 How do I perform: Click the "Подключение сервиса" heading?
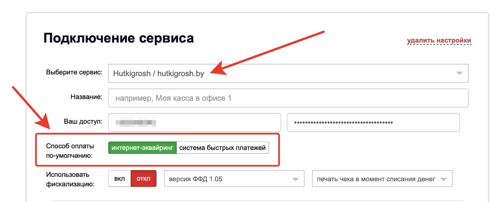pos(118,38)
